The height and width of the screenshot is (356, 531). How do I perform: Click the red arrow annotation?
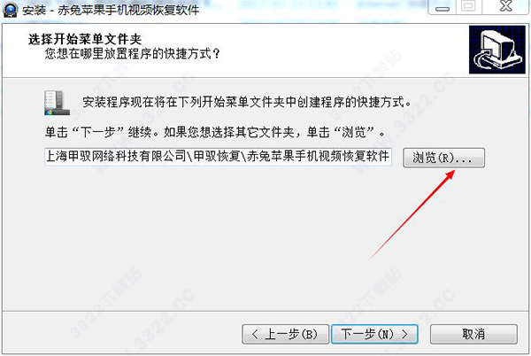[412, 215]
